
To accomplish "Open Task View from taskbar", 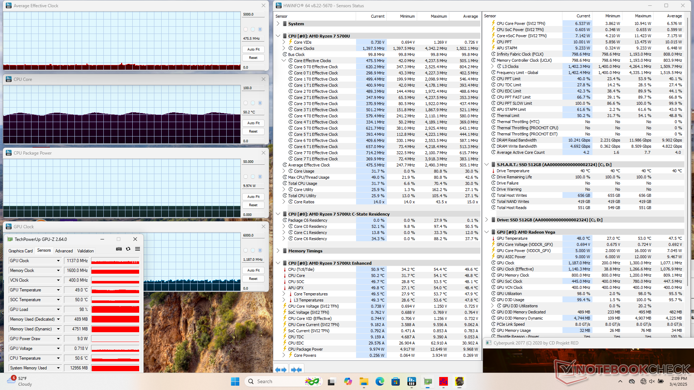I will (331, 381).
